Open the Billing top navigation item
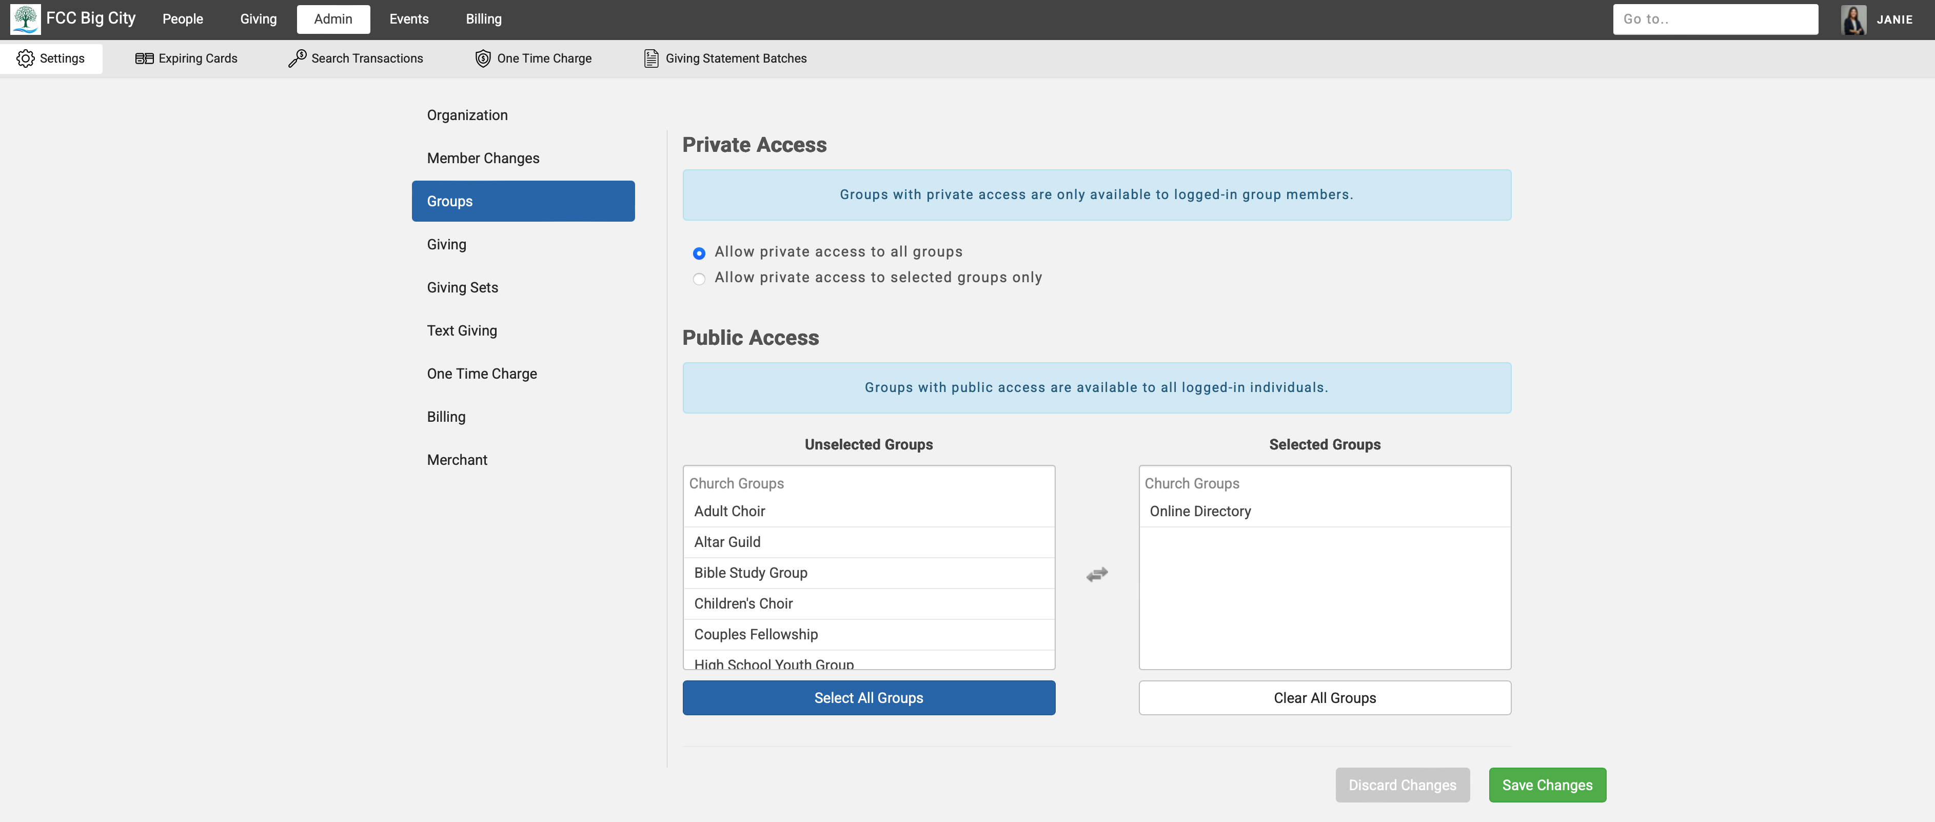Image resolution: width=1935 pixels, height=822 pixels. point(483,19)
